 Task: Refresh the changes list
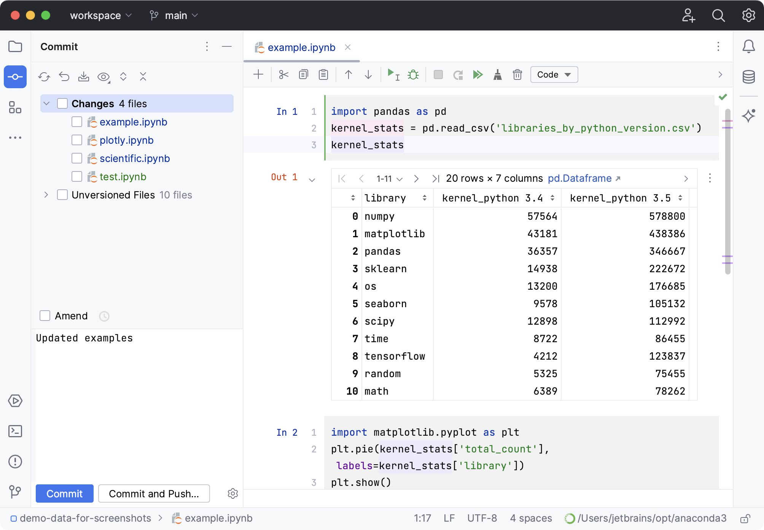[x=44, y=77]
